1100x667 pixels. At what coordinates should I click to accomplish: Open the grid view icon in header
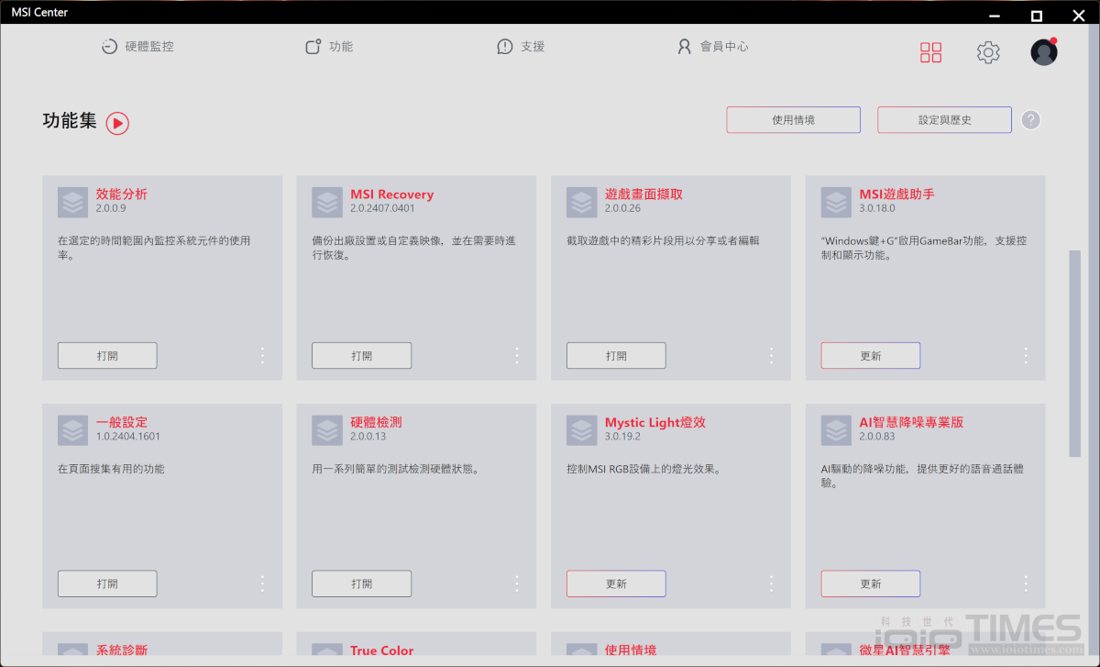coord(930,52)
